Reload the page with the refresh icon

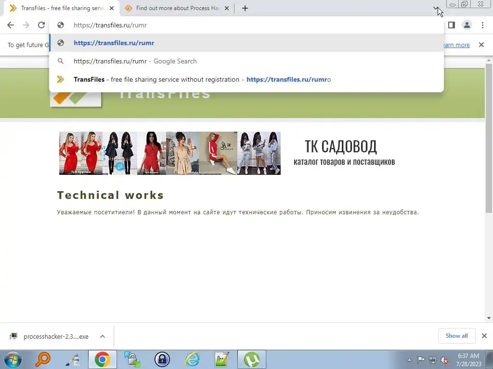point(41,25)
